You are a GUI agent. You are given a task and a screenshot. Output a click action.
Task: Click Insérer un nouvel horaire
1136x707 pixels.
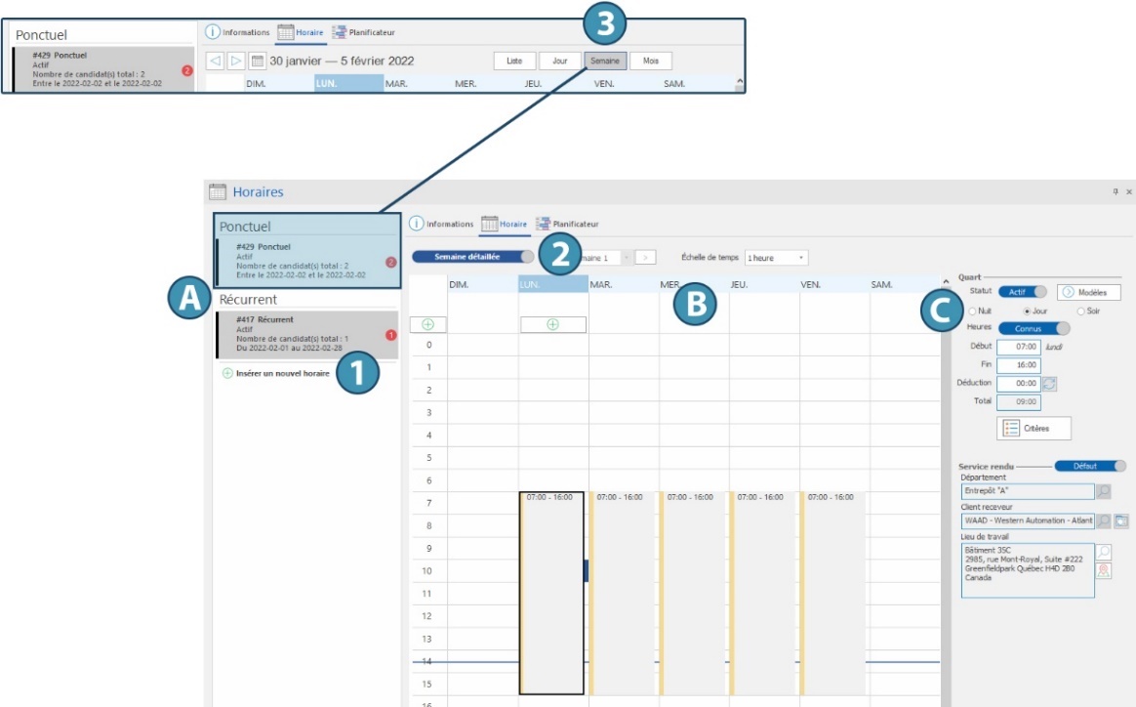click(275, 373)
